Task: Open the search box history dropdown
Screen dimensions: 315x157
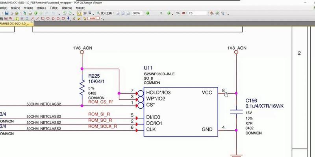Action: click(x=208, y=13)
